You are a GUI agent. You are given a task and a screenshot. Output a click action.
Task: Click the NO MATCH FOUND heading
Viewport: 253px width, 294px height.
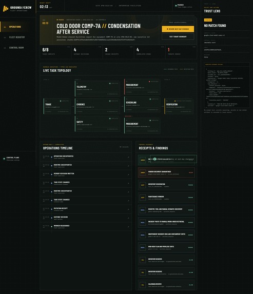(215, 26)
